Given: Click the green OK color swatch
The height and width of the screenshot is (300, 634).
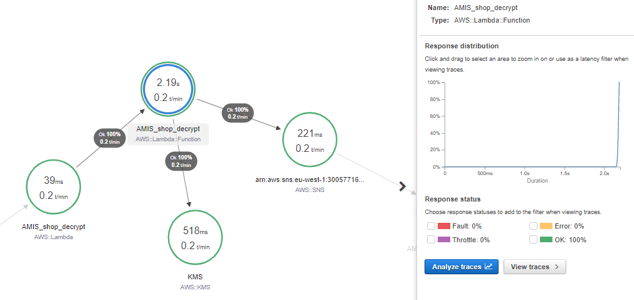Looking at the screenshot, I should 546,240.
